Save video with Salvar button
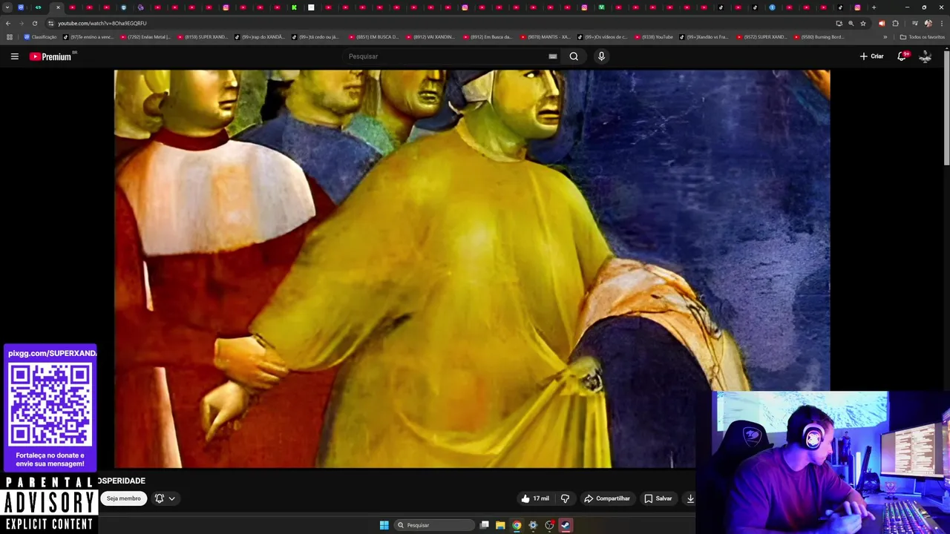The image size is (950, 534). 658,498
